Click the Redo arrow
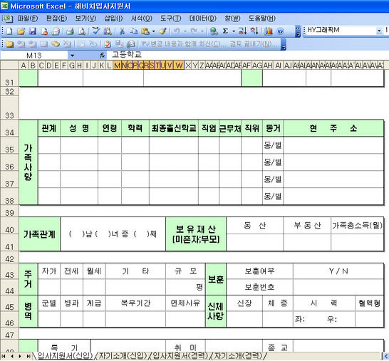The width and height of the screenshot is (389, 361). click(194, 31)
